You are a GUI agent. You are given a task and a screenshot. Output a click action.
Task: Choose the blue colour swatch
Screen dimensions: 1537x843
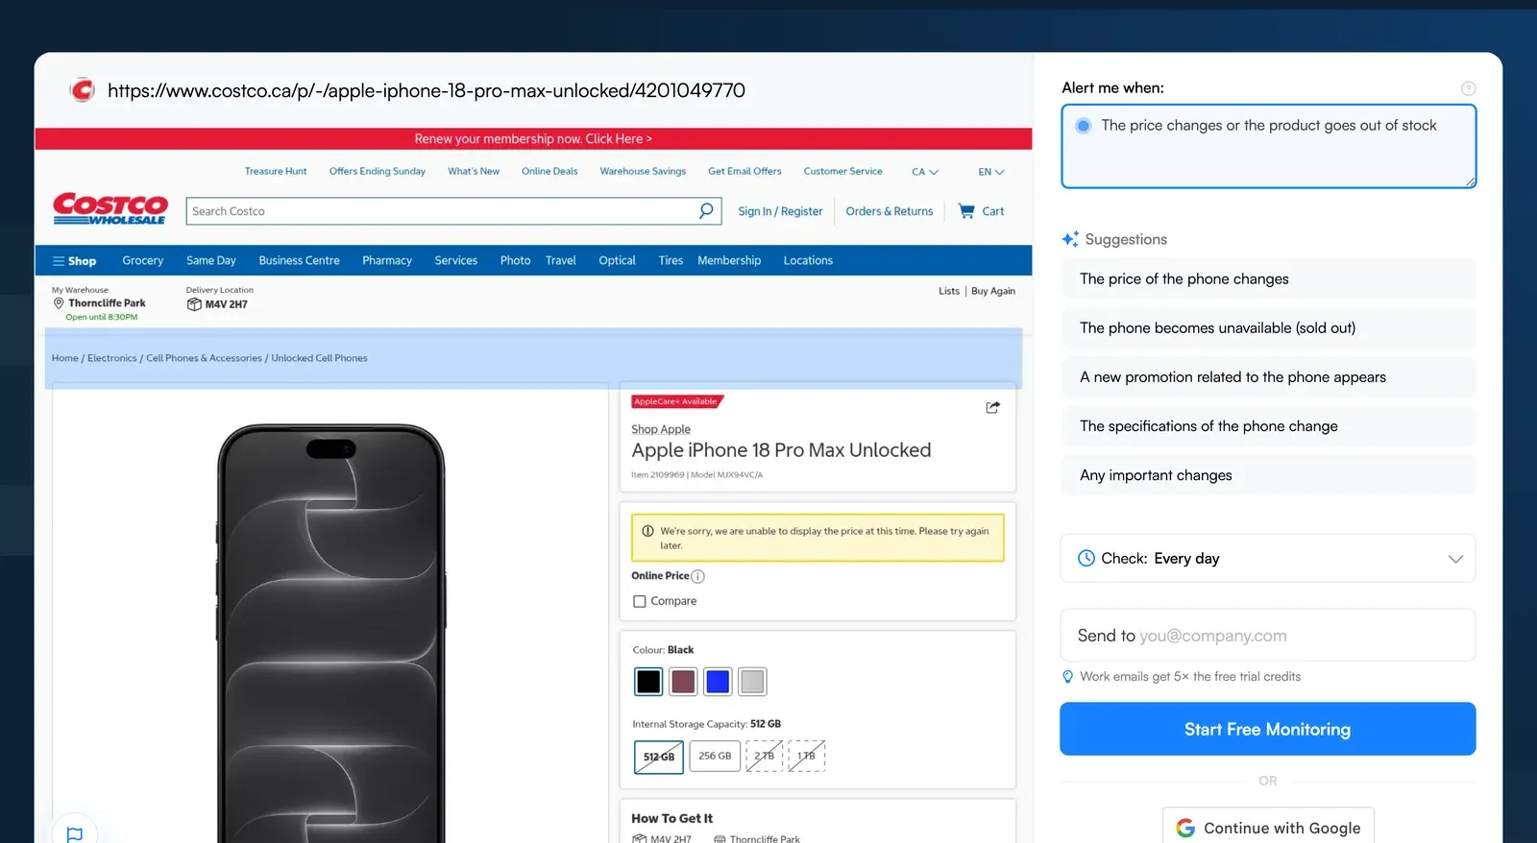pos(718,682)
